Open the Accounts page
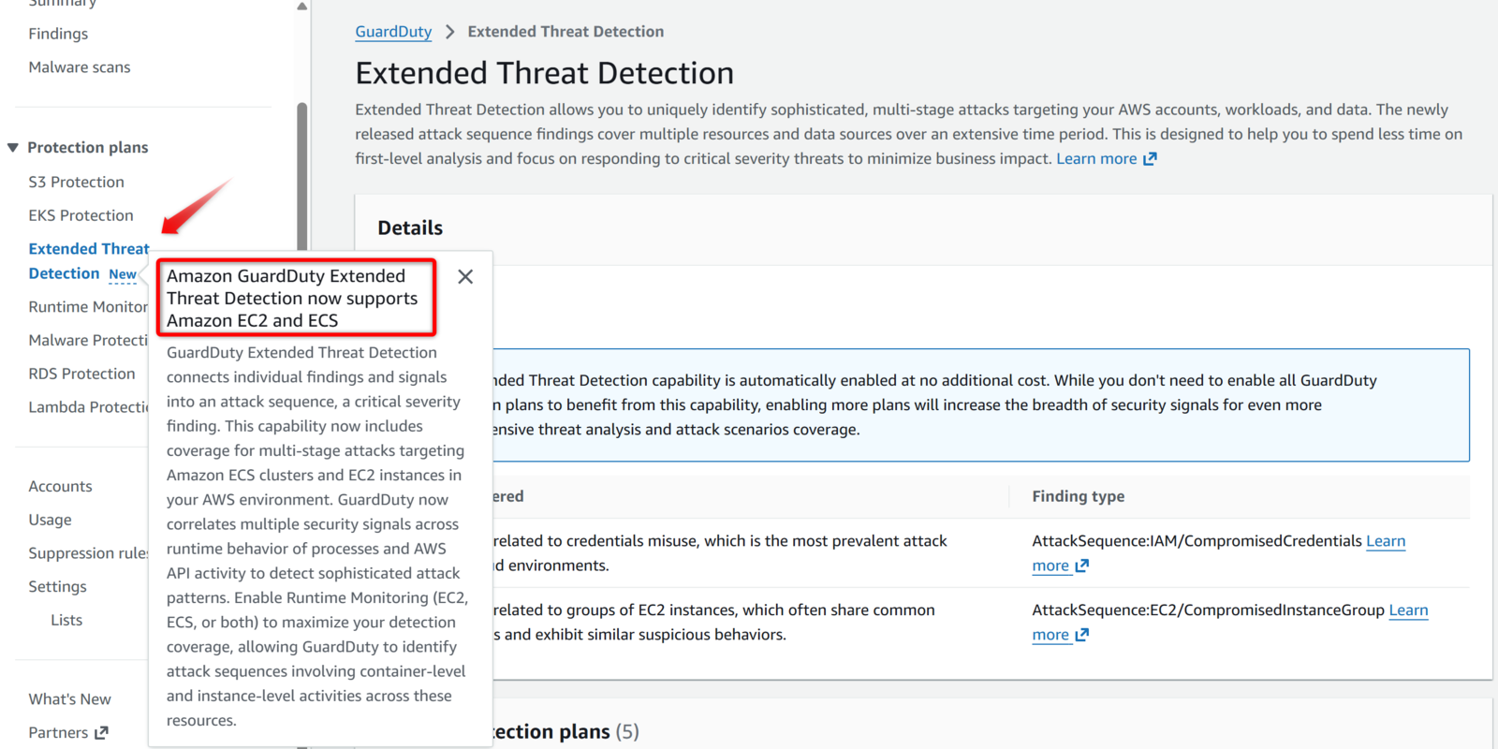The width and height of the screenshot is (1498, 749). pyautogui.click(x=60, y=486)
